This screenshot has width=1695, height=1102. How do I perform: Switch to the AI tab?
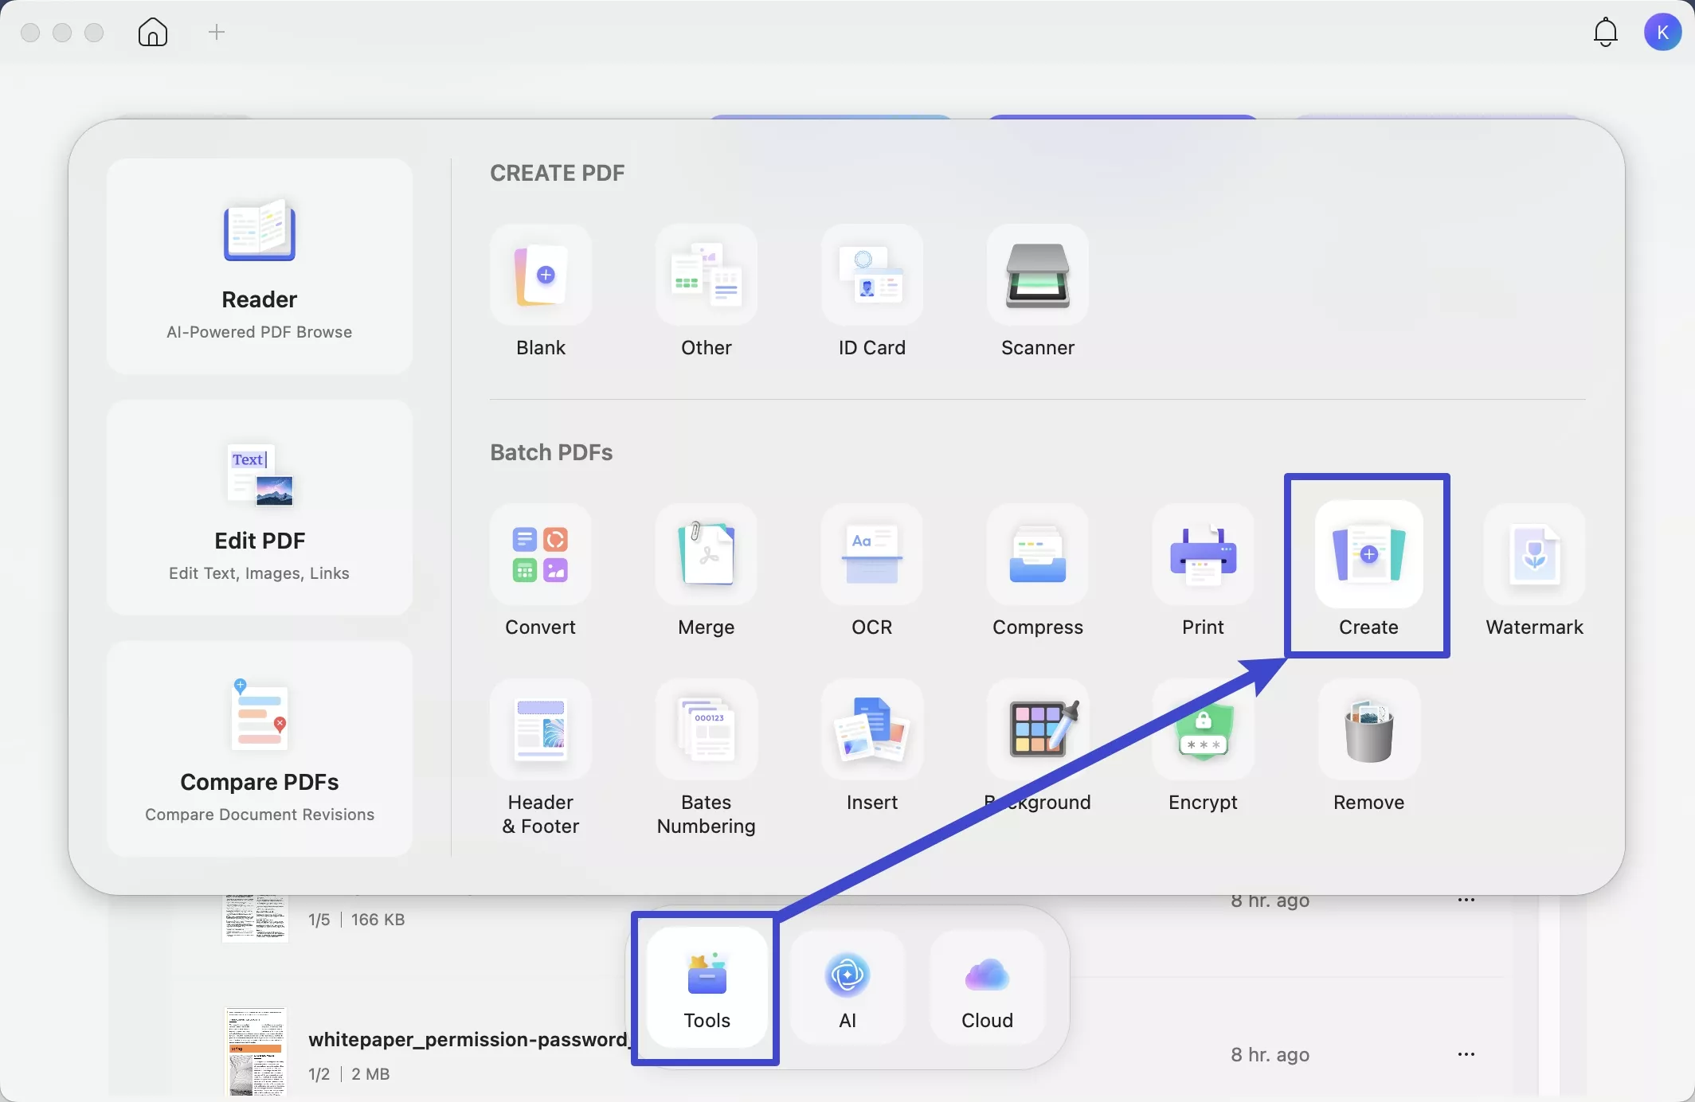(x=847, y=987)
